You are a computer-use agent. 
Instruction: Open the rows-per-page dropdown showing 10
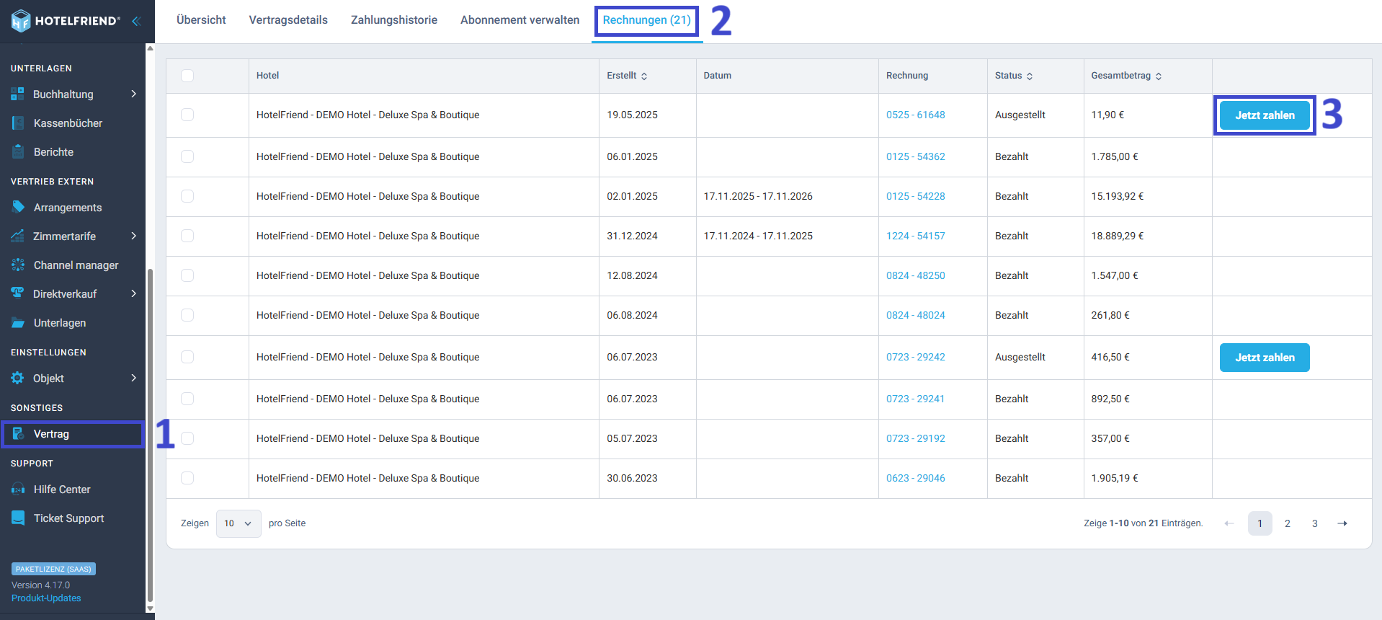pyautogui.click(x=238, y=523)
